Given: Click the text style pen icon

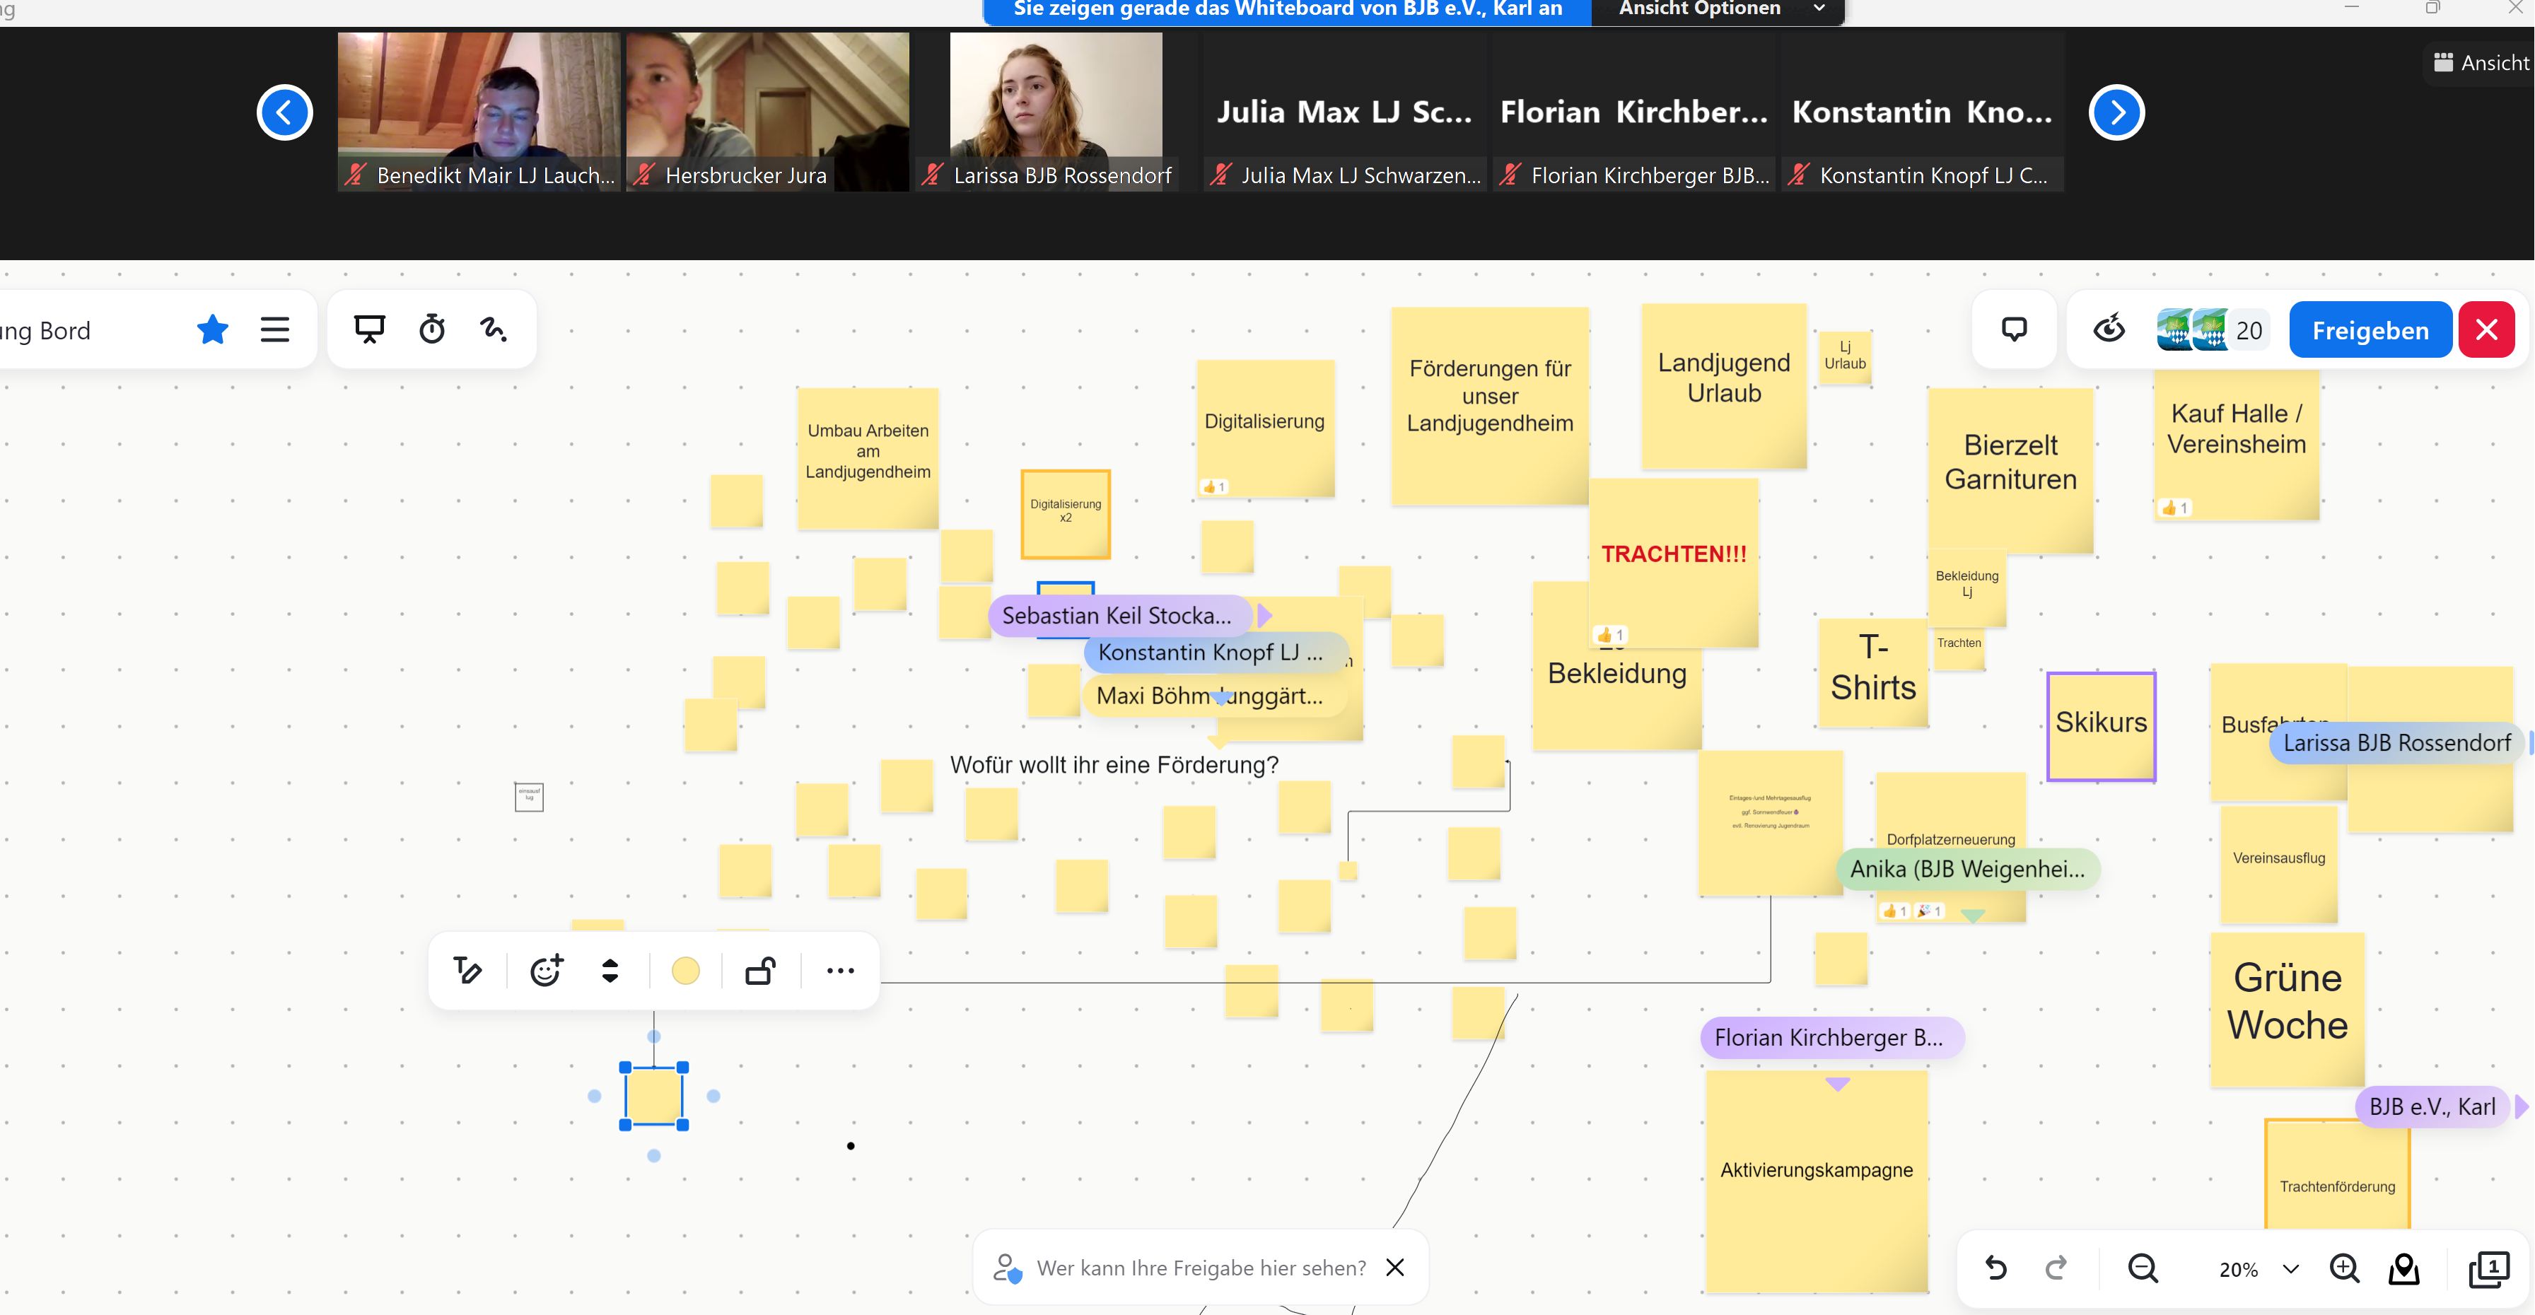Looking at the screenshot, I should tap(467, 971).
